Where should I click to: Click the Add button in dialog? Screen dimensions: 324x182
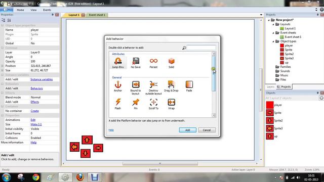(x=188, y=130)
